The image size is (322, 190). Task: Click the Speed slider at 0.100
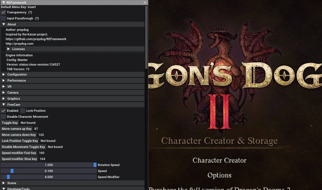[x=49, y=171]
